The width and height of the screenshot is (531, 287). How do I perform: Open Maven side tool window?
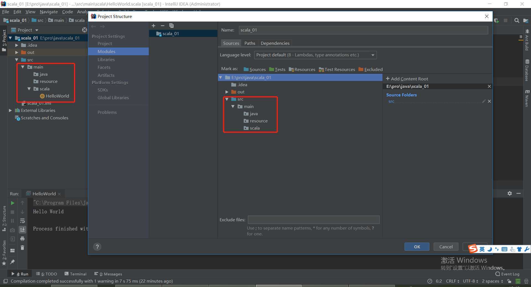pyautogui.click(x=527, y=98)
